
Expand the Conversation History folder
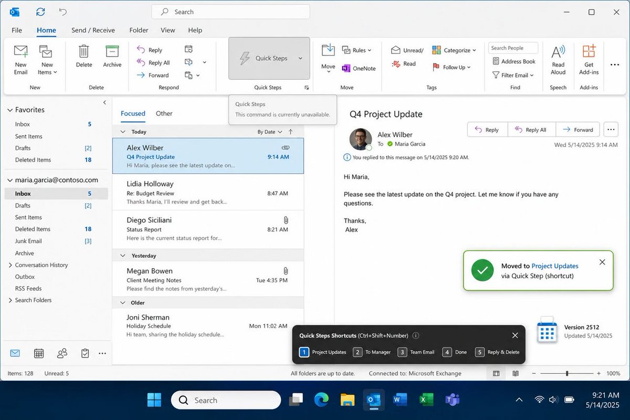click(10, 265)
